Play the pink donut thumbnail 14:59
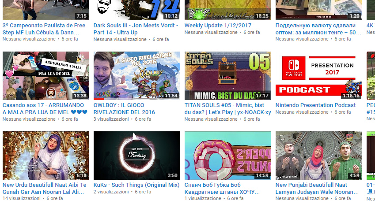 pos(227,156)
